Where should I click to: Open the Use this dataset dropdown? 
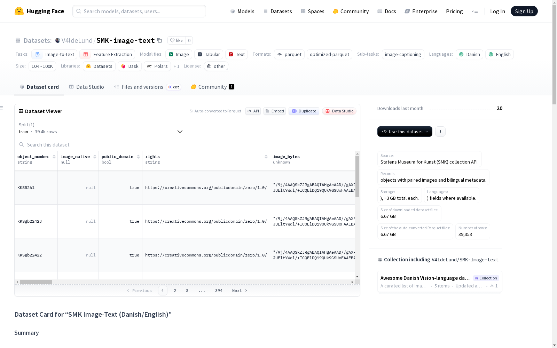pyautogui.click(x=405, y=132)
